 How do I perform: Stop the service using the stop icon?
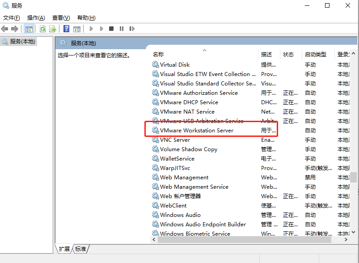[111, 29]
